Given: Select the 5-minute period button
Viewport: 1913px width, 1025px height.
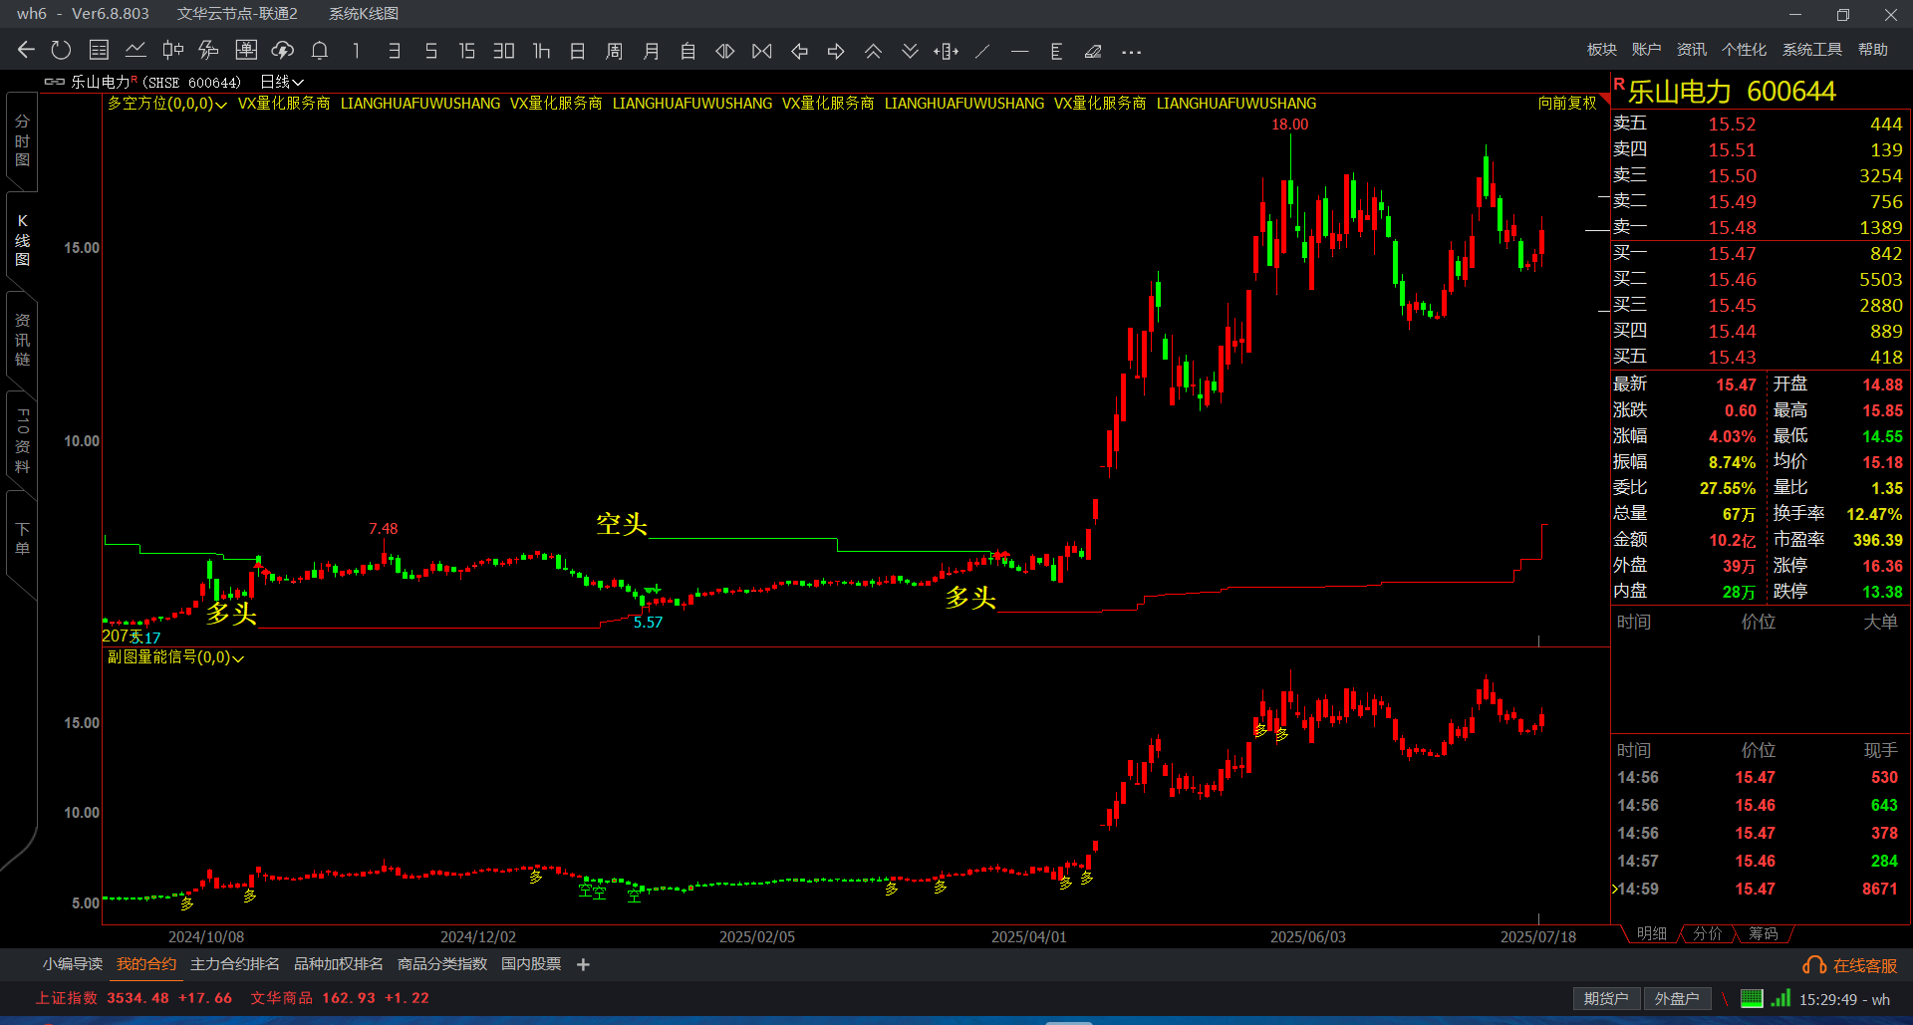Looking at the screenshot, I should click(430, 51).
